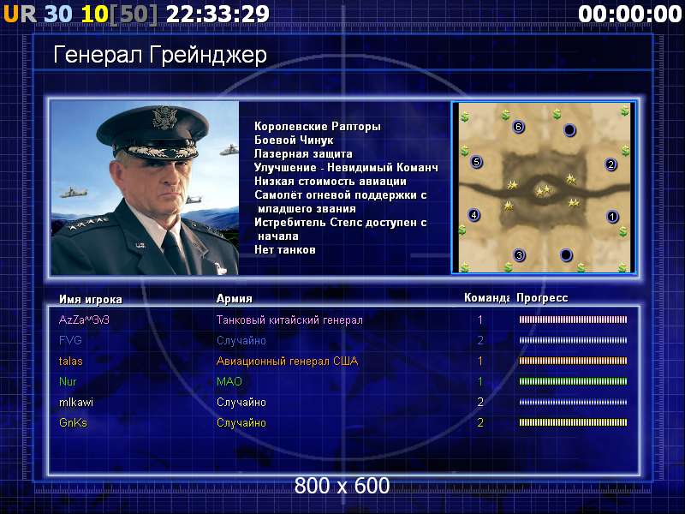
Task: Click 'Случайно' in mlkawi's row
Action: (x=241, y=402)
